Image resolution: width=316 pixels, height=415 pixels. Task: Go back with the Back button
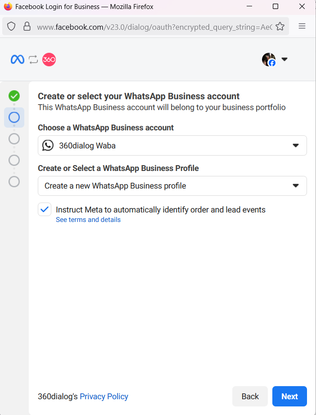point(250,397)
